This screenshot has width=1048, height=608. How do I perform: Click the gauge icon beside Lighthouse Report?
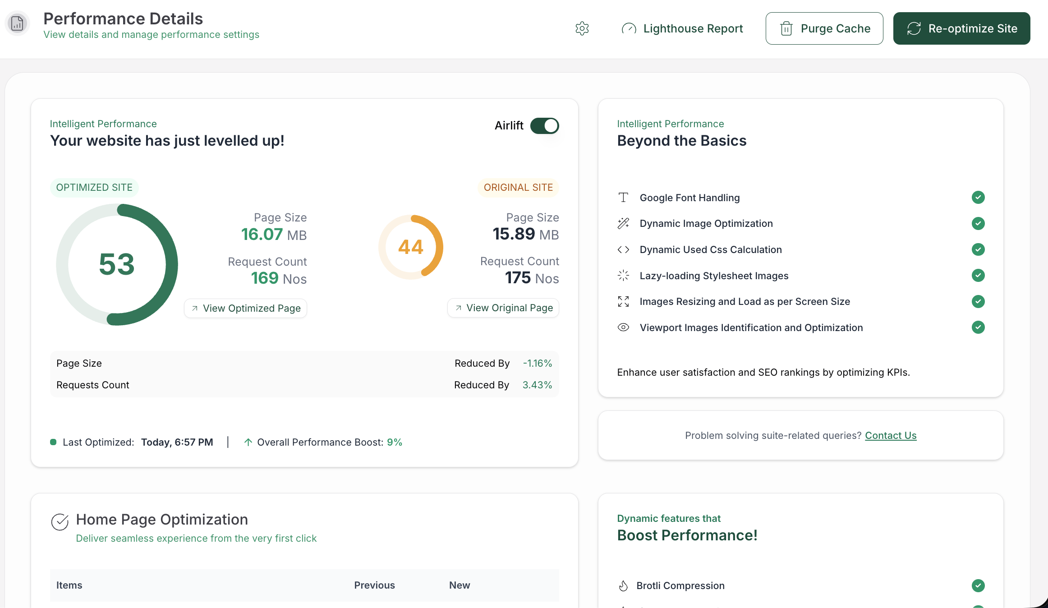(629, 28)
